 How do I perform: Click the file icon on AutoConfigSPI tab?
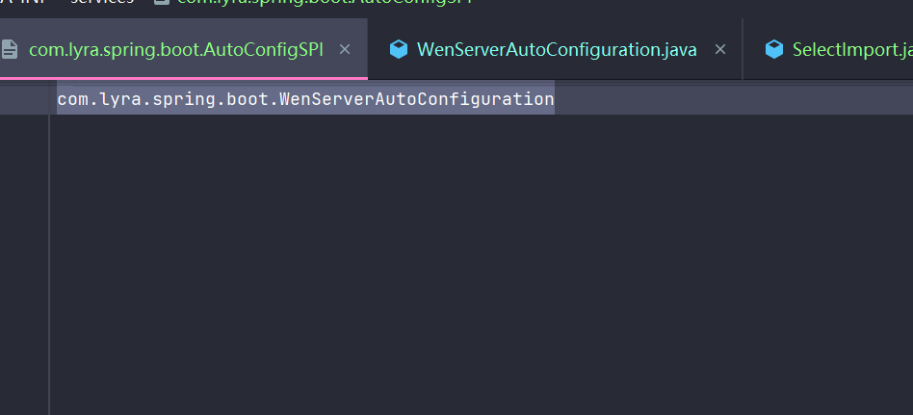pyautogui.click(x=10, y=49)
